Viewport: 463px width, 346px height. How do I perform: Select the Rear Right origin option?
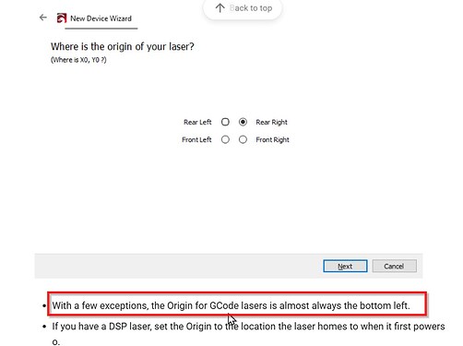pyautogui.click(x=243, y=122)
